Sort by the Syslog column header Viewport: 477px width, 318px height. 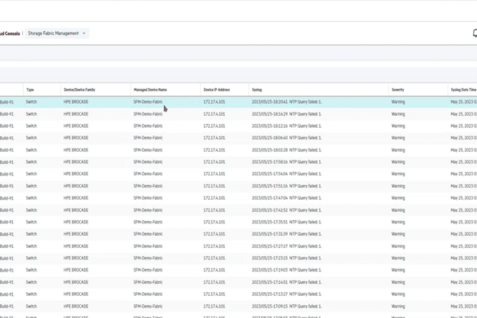(257, 90)
